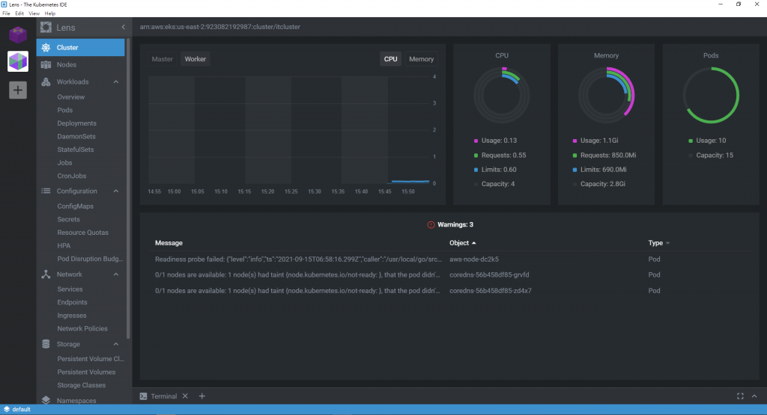The width and height of the screenshot is (767, 415).
Task: Open StatefulSets in Workloads
Action: (76, 150)
